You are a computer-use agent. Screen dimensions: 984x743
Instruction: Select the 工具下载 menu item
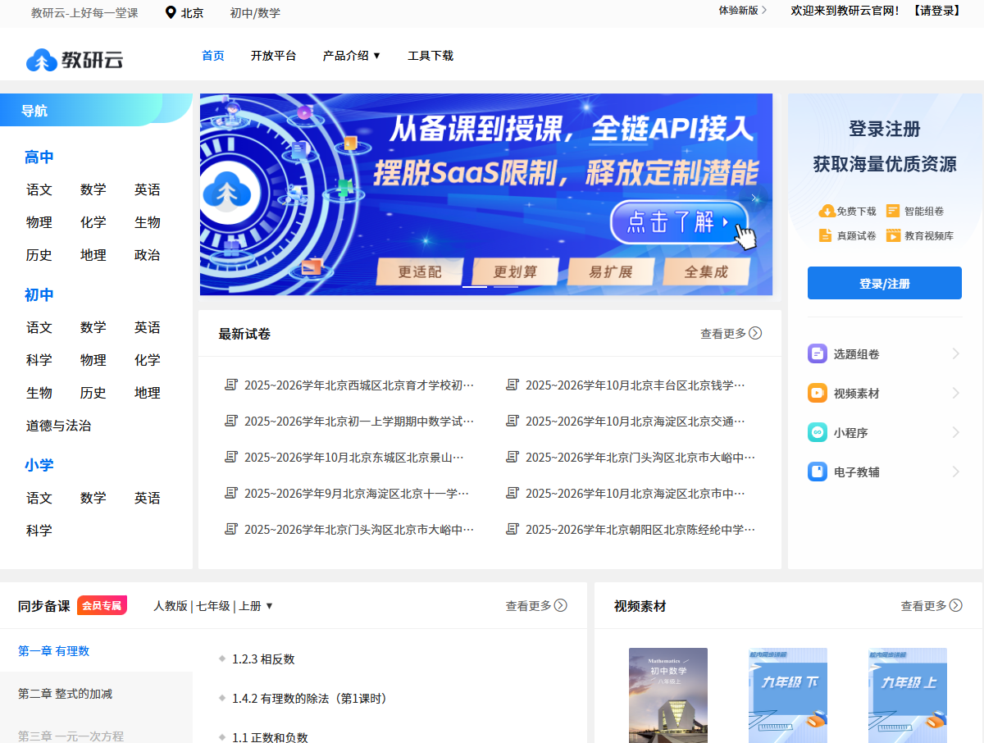[x=430, y=55]
